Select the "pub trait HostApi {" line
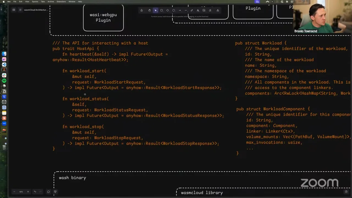Image resolution: width=352 pixels, height=198 pixels. click(x=76, y=49)
